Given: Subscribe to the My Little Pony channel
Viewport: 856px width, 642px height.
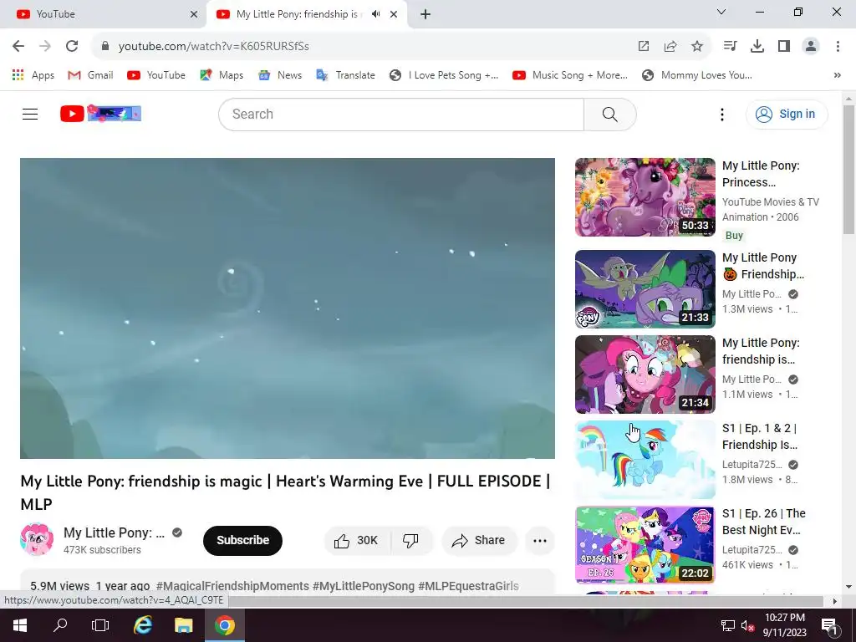Looking at the screenshot, I should point(243,541).
